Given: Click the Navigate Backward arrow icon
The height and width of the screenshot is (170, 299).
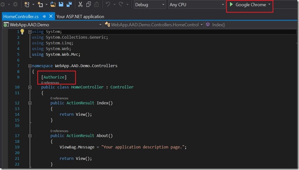Looking at the screenshot, I should [x=3, y=4].
